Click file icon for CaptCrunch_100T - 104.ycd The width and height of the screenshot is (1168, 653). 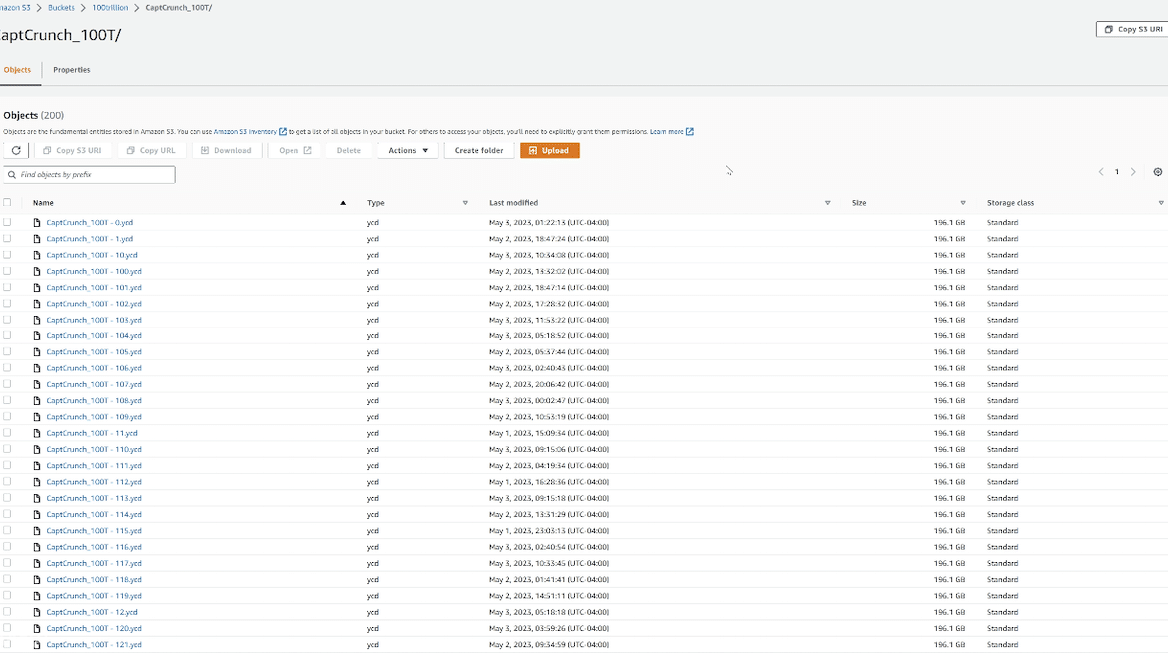click(37, 336)
